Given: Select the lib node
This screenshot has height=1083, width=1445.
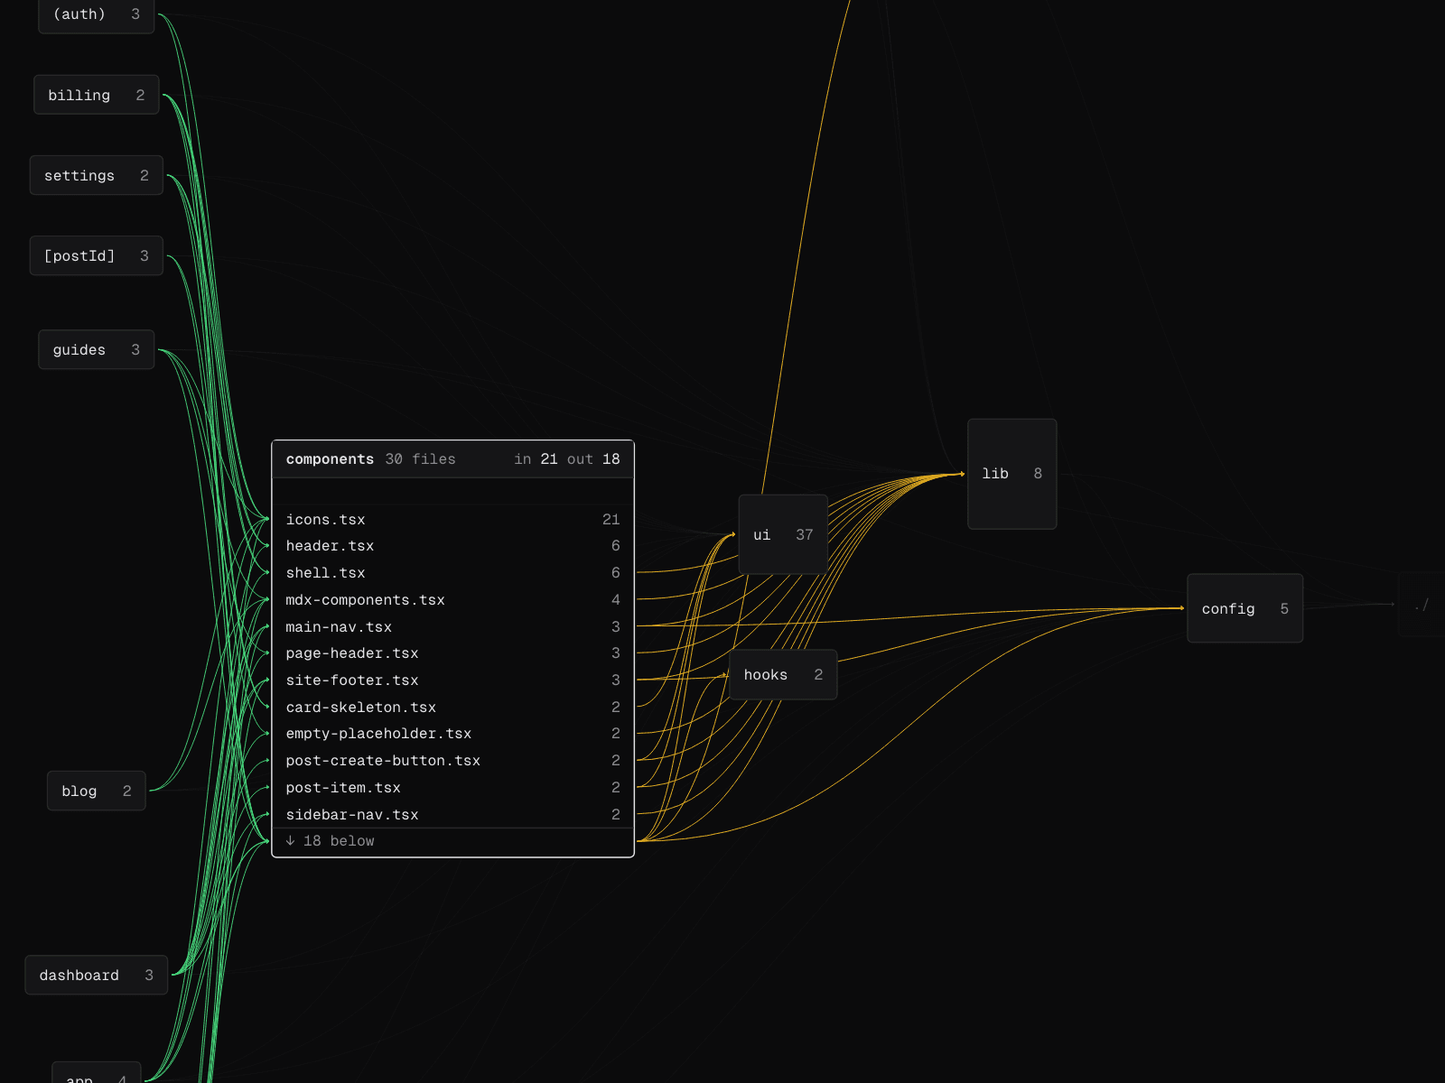Looking at the screenshot, I should point(1011,474).
